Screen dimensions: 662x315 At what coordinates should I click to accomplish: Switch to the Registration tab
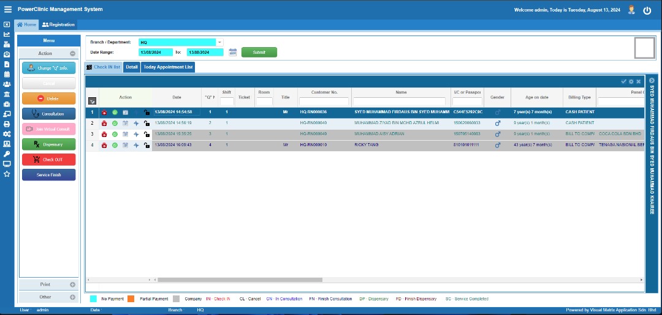58,24
